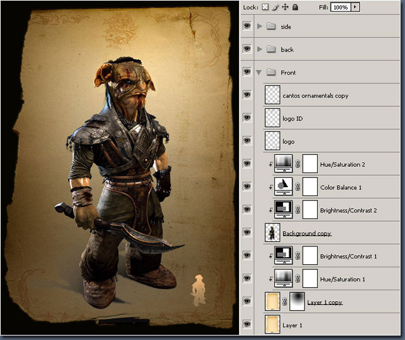Select the 'Hue/Saturation 2' layer name
The height and width of the screenshot is (340, 405).
(x=343, y=164)
